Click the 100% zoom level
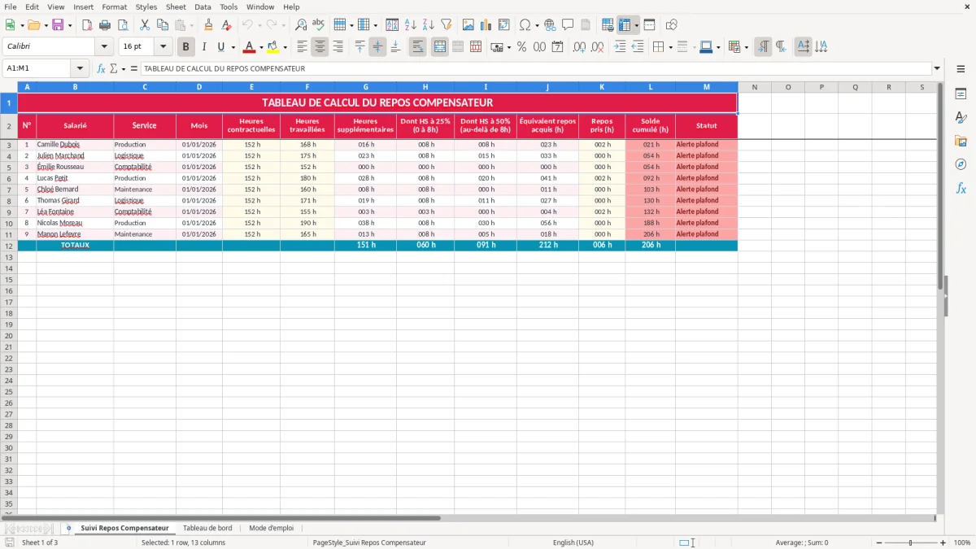Viewport: 976px width, 549px height. tap(961, 542)
